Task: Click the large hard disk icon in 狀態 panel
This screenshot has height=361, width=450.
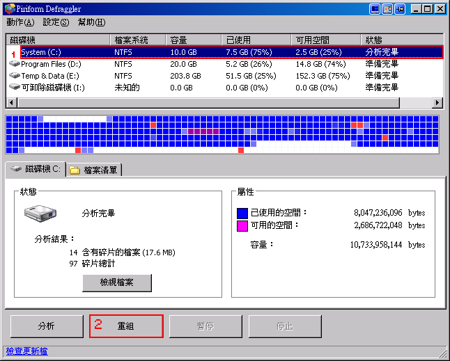Action: tap(40, 214)
